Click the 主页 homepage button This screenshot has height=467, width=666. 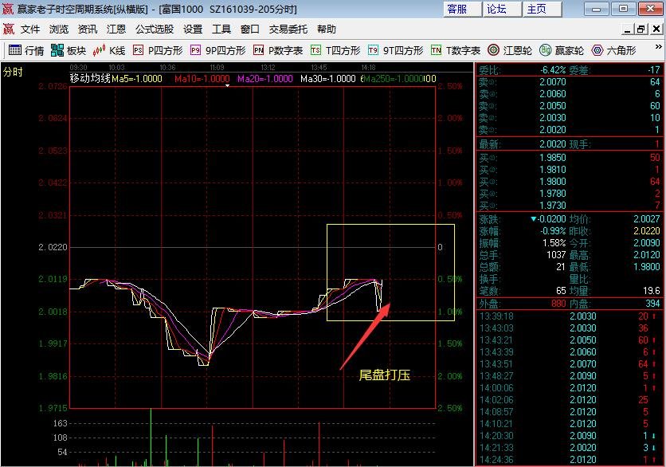542,9
